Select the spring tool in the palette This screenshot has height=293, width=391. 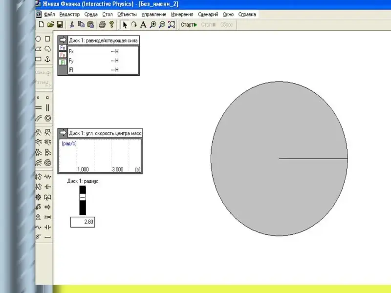tap(48, 176)
